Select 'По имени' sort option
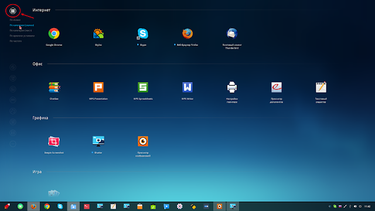The height and width of the screenshot is (211, 375). pyautogui.click(x=15, y=20)
